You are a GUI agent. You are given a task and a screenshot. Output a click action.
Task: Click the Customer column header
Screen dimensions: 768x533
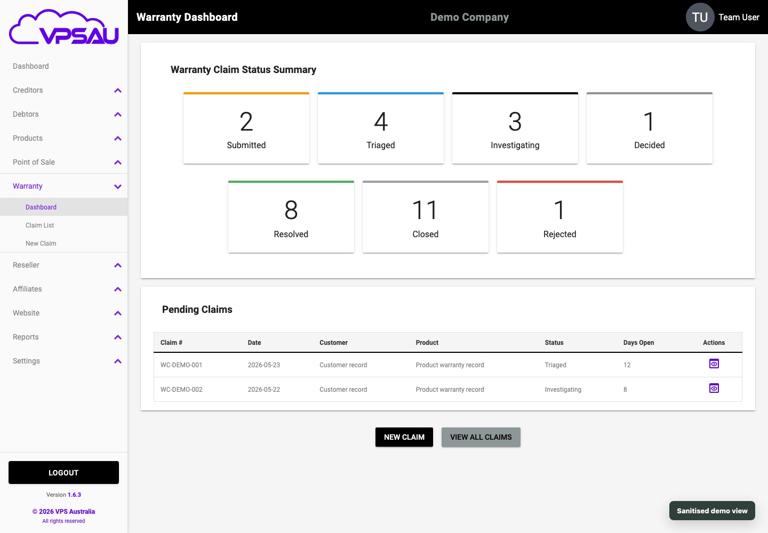pyautogui.click(x=333, y=343)
